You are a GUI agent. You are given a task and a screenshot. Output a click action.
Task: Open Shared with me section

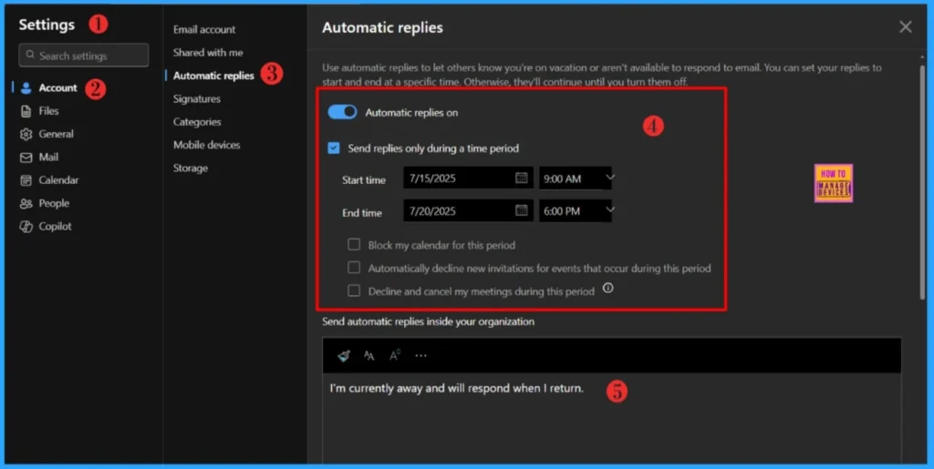pyautogui.click(x=208, y=52)
